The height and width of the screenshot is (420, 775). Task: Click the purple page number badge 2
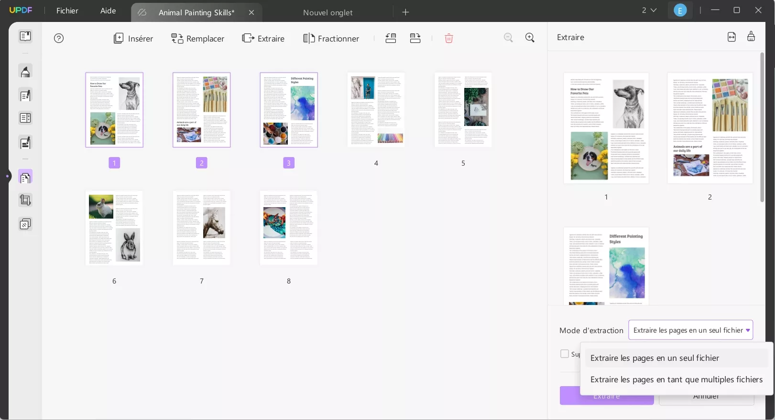pyautogui.click(x=202, y=163)
